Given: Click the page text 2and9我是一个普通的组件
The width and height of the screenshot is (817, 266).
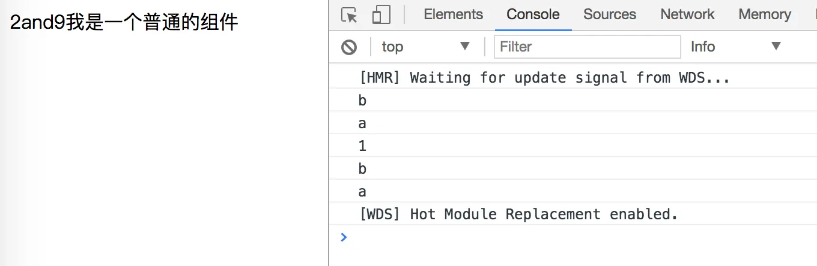Looking at the screenshot, I should tap(124, 23).
